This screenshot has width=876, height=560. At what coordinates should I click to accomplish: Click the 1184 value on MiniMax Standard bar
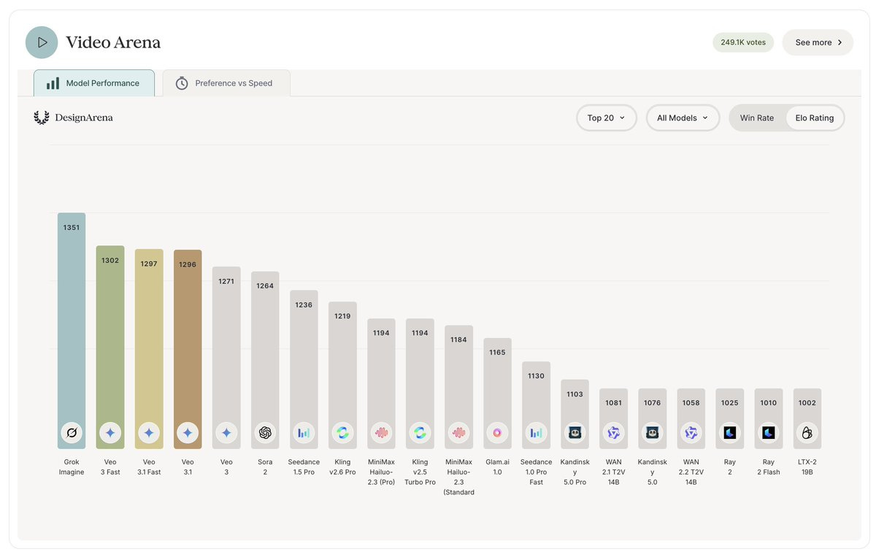[x=458, y=340]
